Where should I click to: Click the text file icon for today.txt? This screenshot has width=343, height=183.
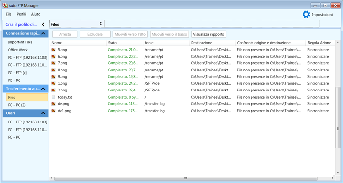point(53,97)
